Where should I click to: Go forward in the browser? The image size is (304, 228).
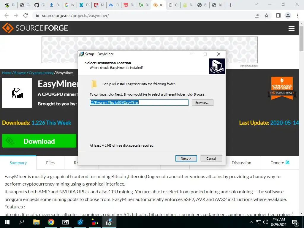coord(16,15)
